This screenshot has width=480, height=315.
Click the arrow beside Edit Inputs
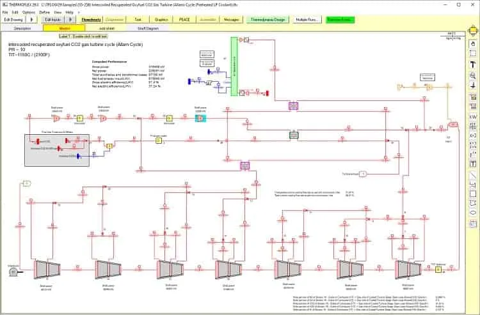coord(70,20)
